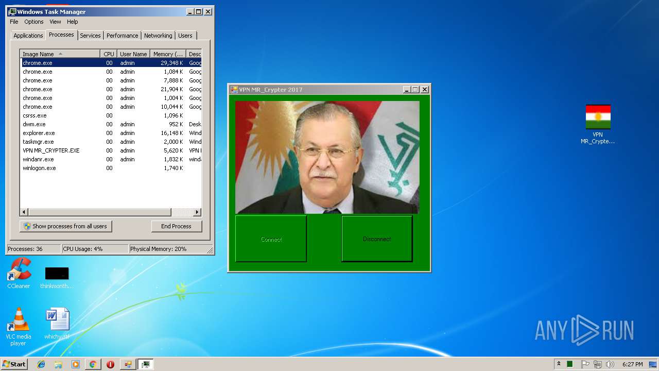Click the process list horizontal scrollbar thumb
This screenshot has width=659, height=371.
99,212
